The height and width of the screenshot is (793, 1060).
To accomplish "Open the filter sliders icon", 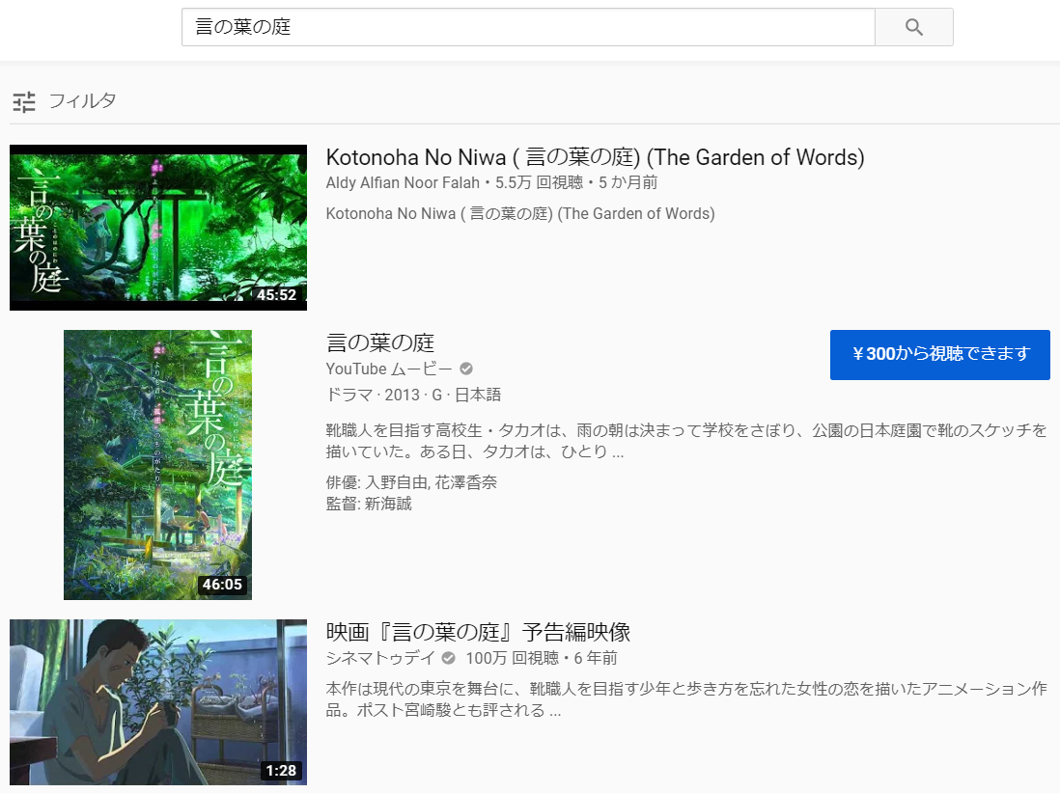I will [24, 102].
